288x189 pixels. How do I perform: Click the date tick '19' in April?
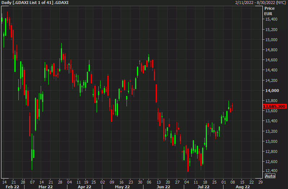[x=86, y=182]
